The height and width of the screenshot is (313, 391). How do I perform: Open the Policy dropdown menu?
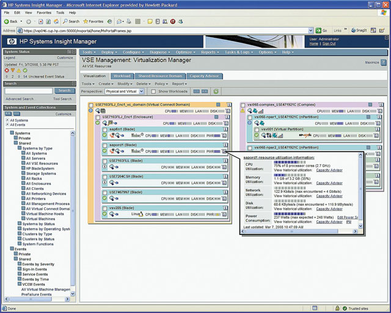161,84
